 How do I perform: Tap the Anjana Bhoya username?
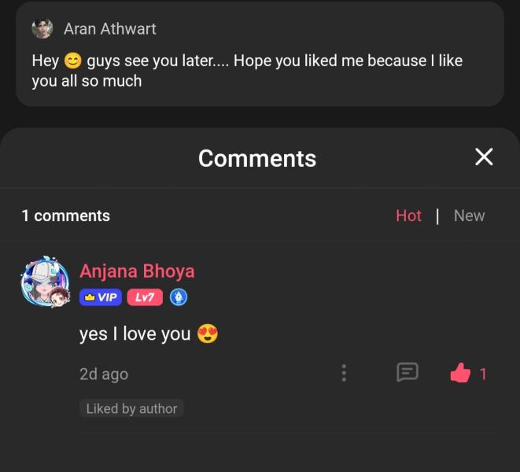pyautogui.click(x=137, y=271)
